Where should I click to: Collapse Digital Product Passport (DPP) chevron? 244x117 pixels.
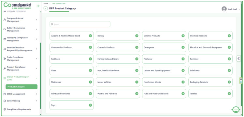[x=36, y=78]
